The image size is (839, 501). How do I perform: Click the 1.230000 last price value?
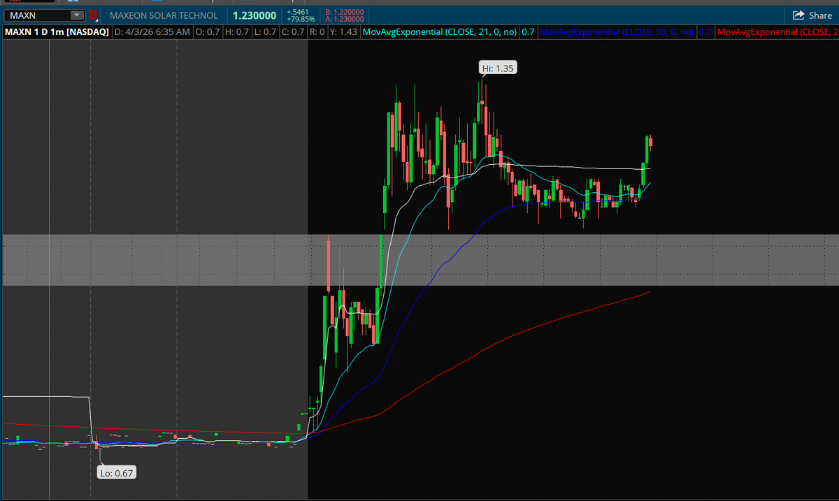pos(253,15)
